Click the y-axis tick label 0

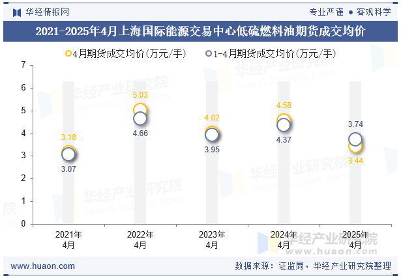tap(23, 224)
